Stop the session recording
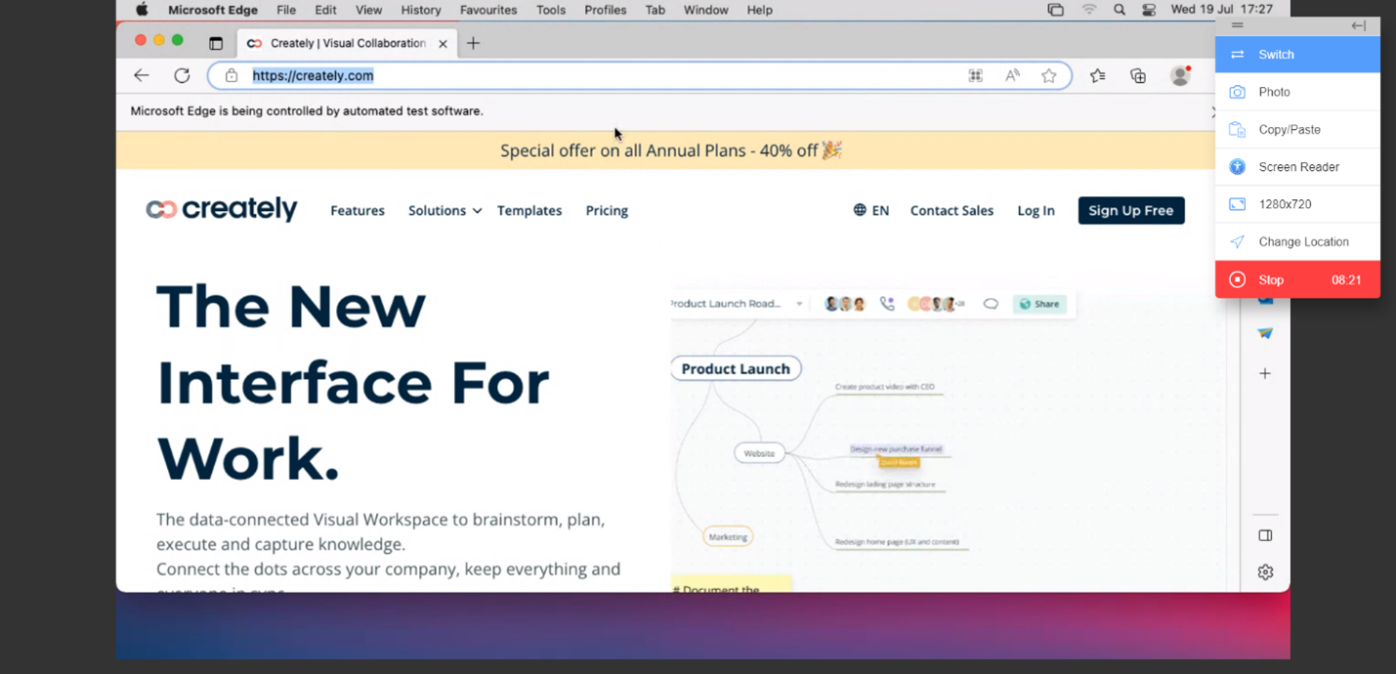 1297,279
